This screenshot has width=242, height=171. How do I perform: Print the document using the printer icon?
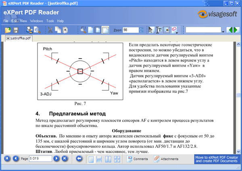tap(29, 30)
